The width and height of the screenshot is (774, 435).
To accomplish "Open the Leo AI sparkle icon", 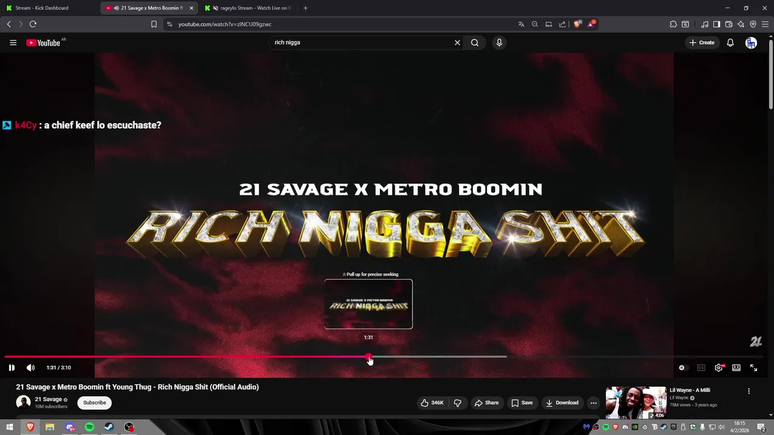I will pyautogui.click(x=741, y=24).
